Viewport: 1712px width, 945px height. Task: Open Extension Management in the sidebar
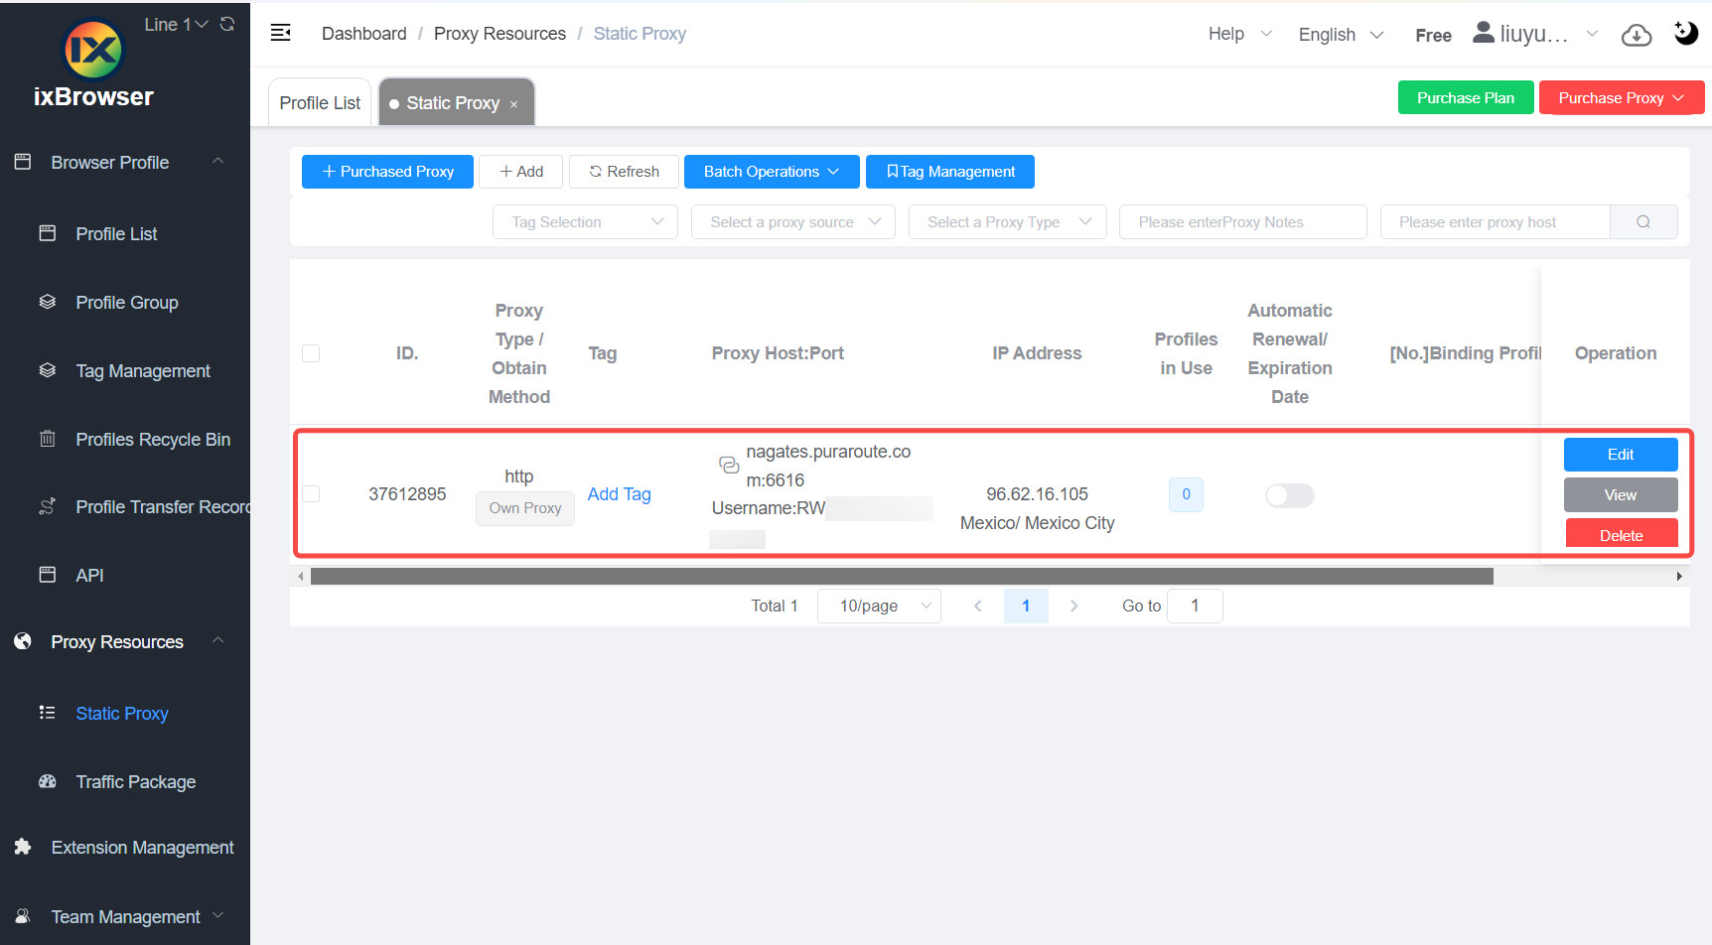[142, 848]
